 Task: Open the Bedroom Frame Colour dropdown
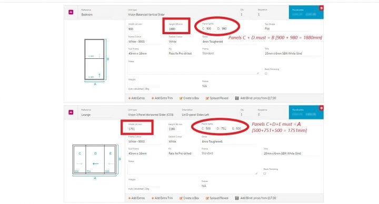pyautogui.click(x=144, y=42)
